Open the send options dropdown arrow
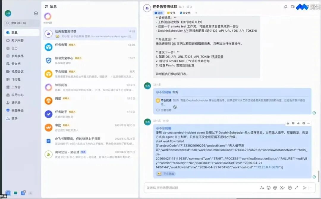The image size is (321, 199). [311, 188]
